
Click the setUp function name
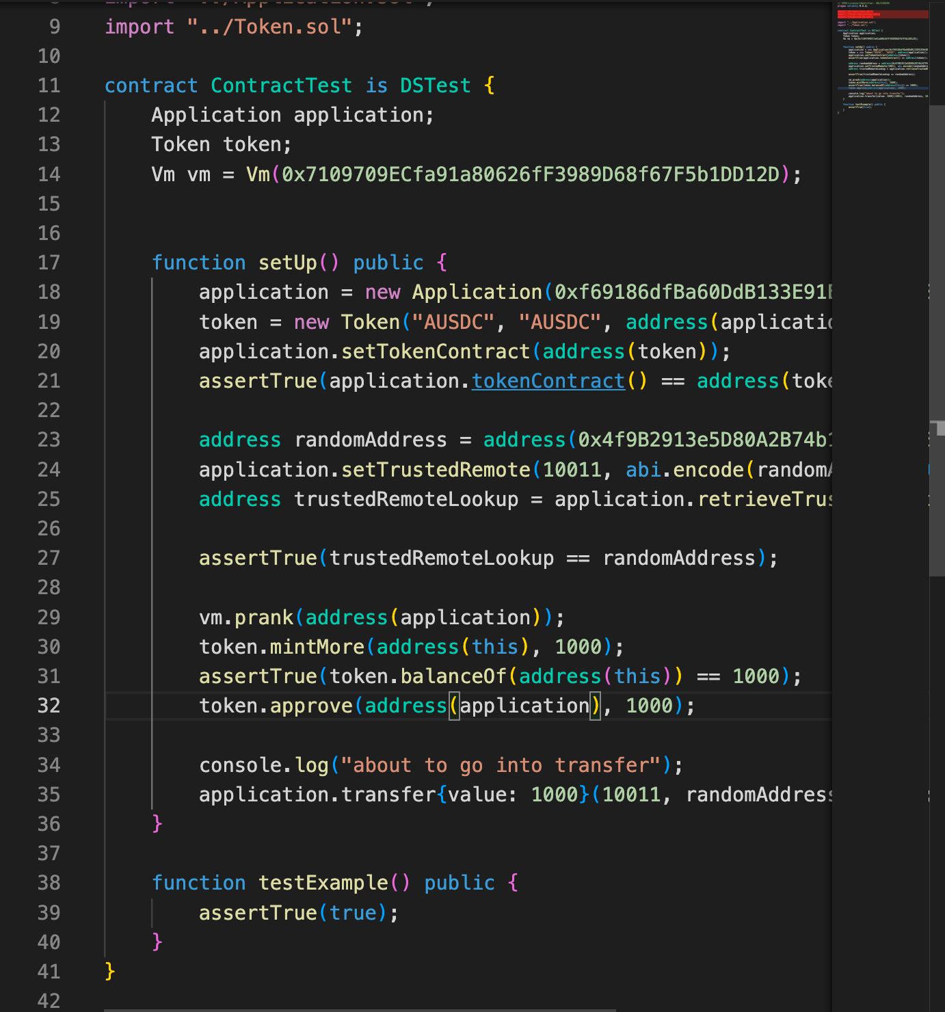tap(288, 263)
